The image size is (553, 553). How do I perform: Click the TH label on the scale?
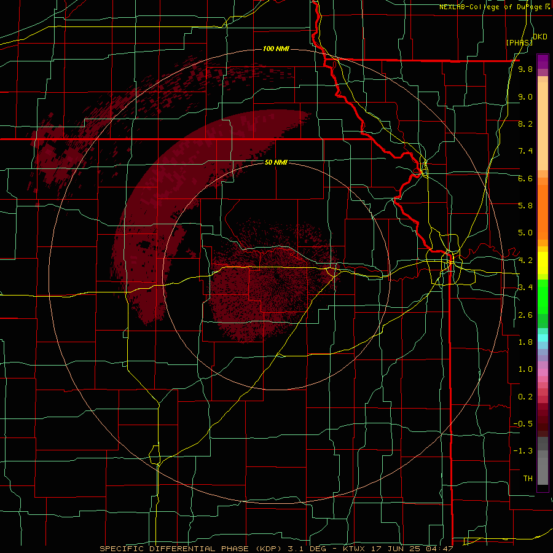tap(528, 479)
